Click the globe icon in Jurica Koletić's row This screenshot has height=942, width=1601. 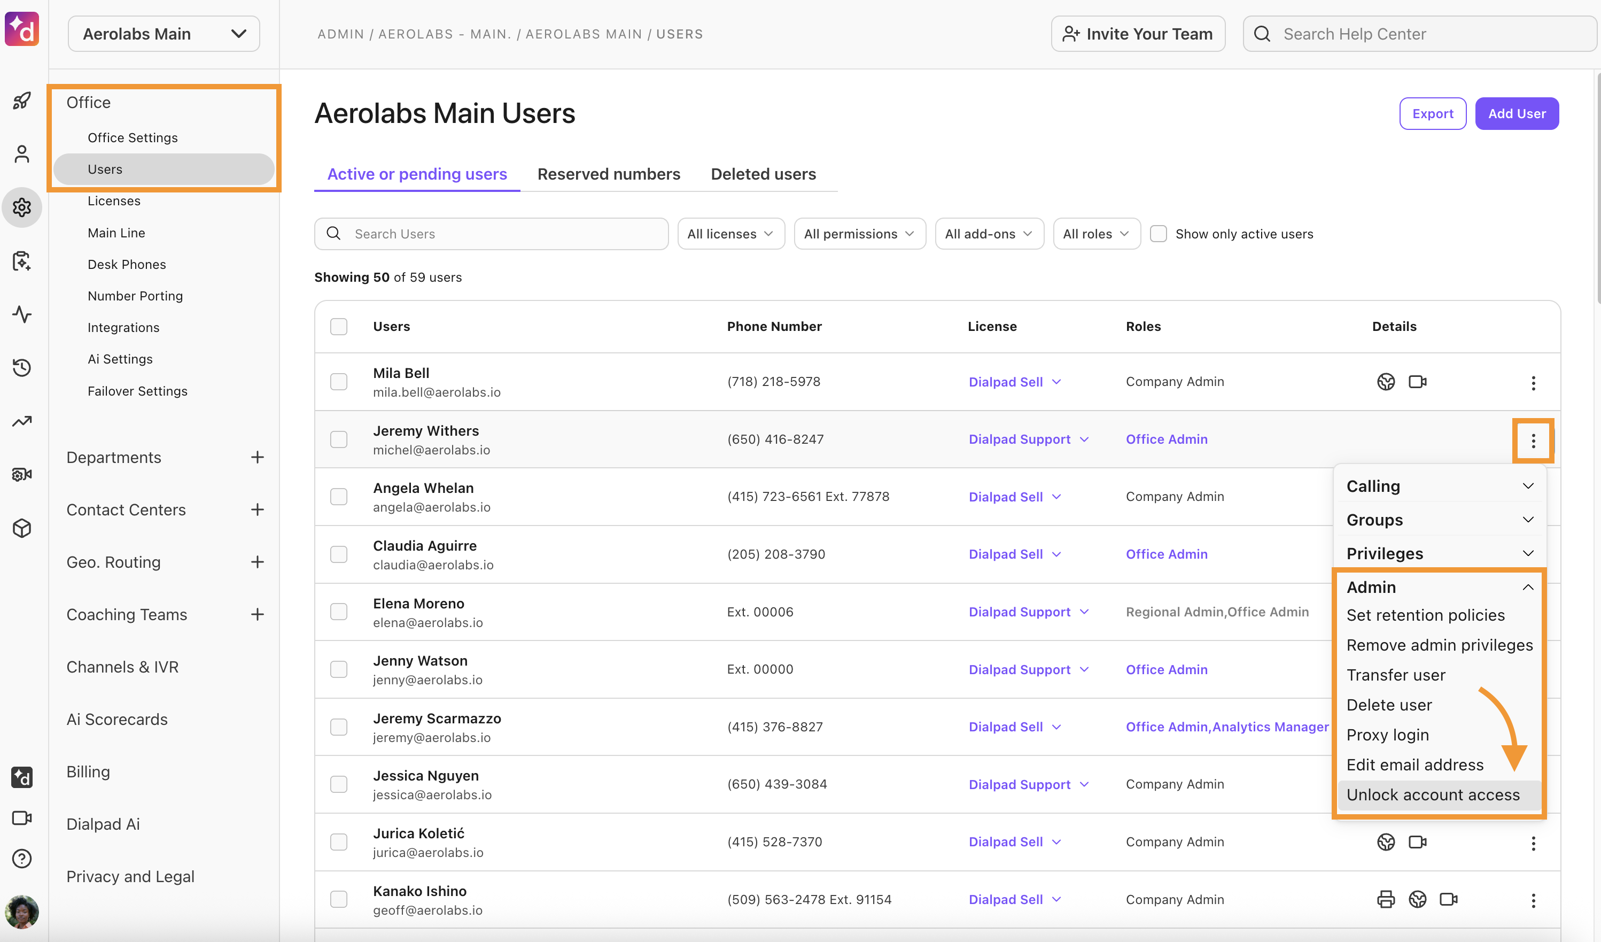pos(1386,841)
